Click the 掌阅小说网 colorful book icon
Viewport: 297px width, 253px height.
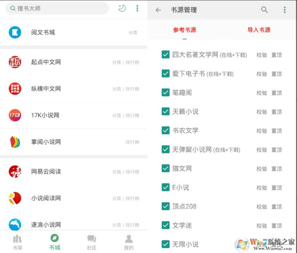tap(15, 142)
